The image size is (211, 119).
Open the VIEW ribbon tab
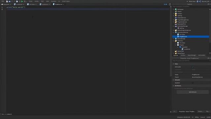coord(47,1)
